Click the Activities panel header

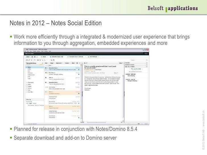(136, 63)
